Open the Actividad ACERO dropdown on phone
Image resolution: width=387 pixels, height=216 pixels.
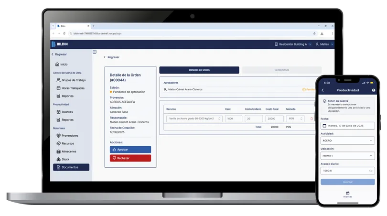[x=347, y=140]
